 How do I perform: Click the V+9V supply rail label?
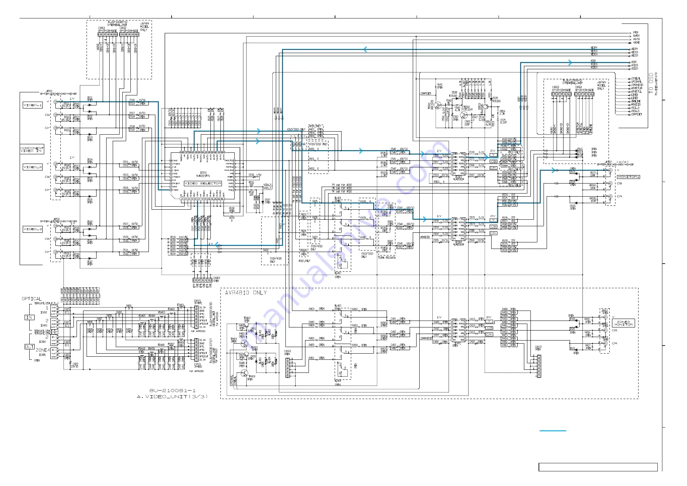(636, 33)
